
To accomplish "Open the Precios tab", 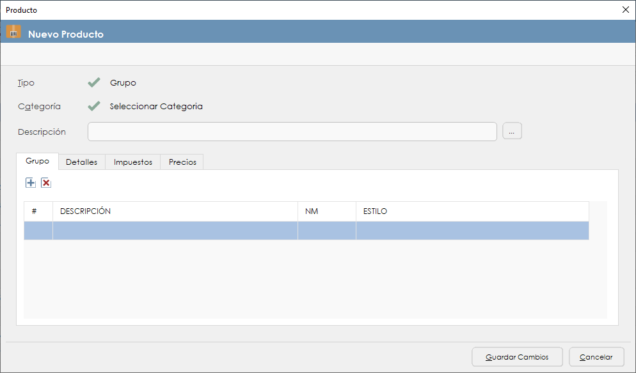I will tap(182, 162).
